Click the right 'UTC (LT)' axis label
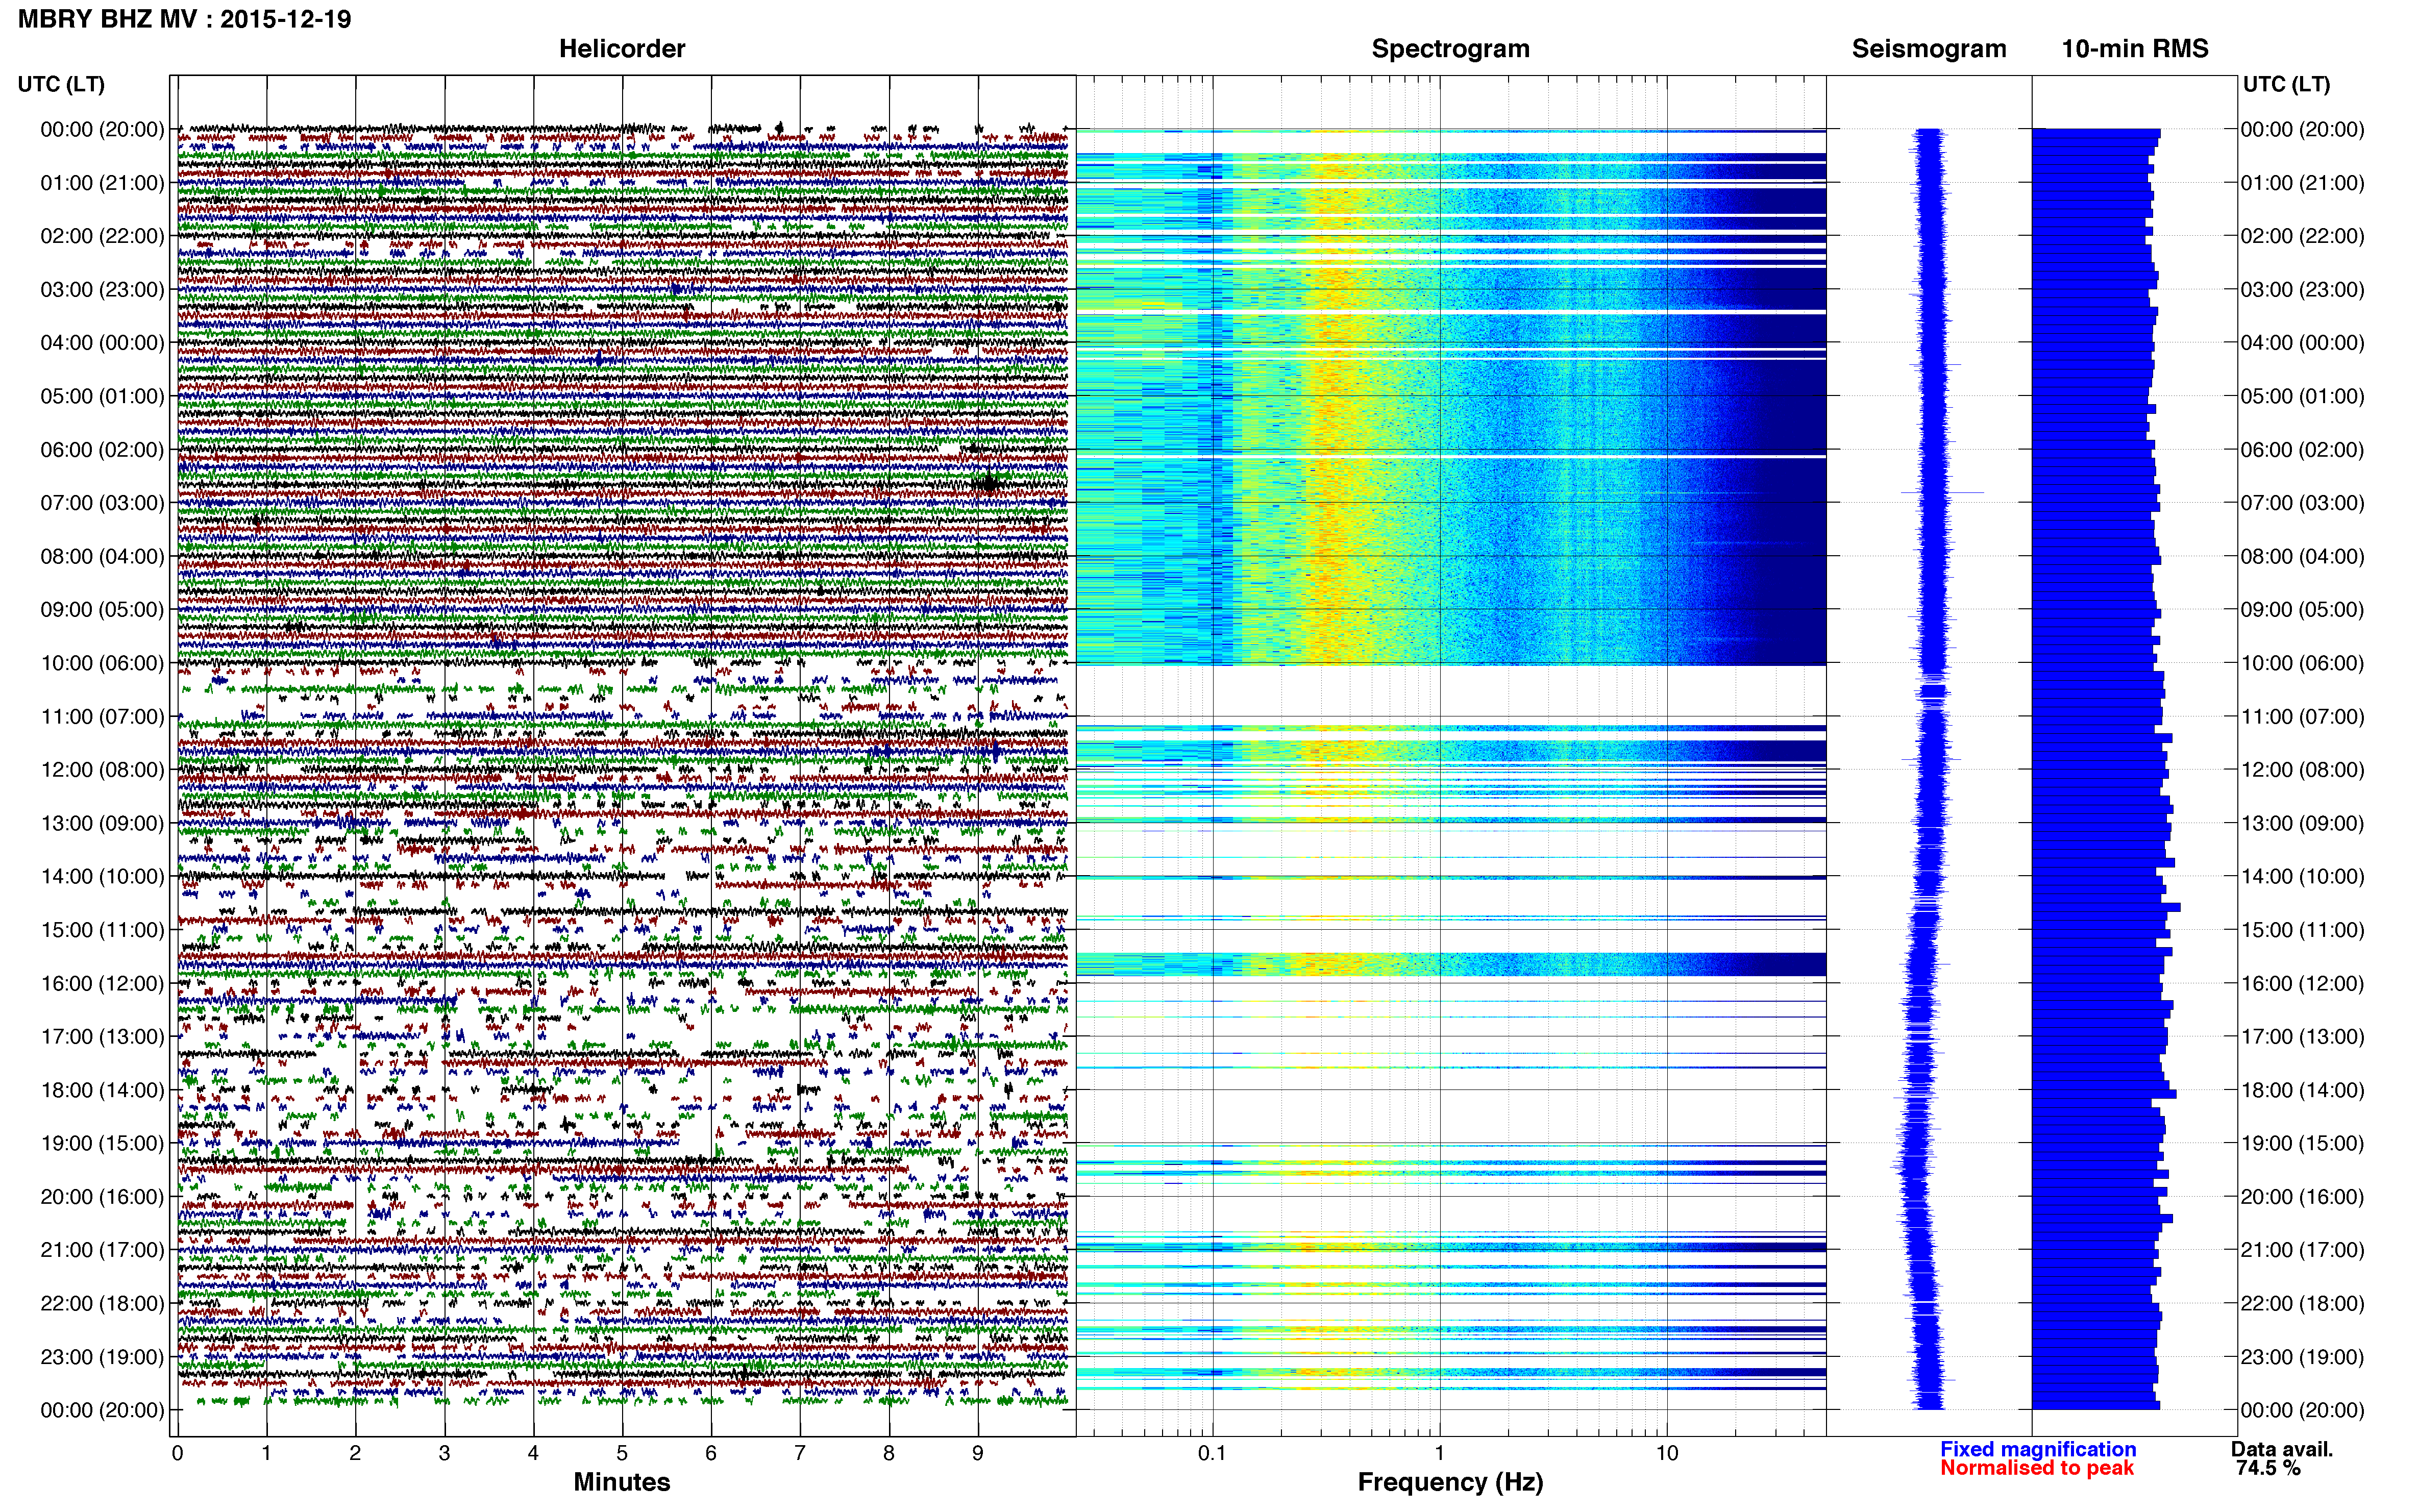 2286,84
